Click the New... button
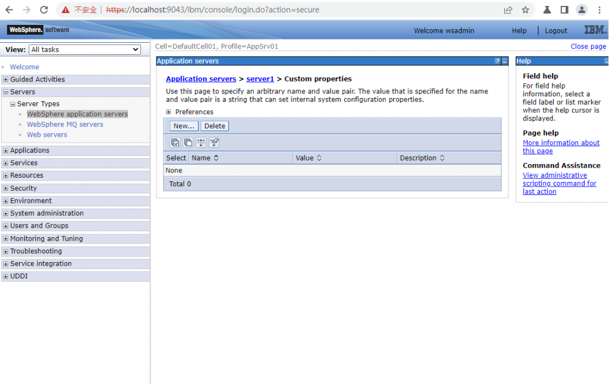Image resolution: width=609 pixels, height=384 pixels. click(x=184, y=126)
